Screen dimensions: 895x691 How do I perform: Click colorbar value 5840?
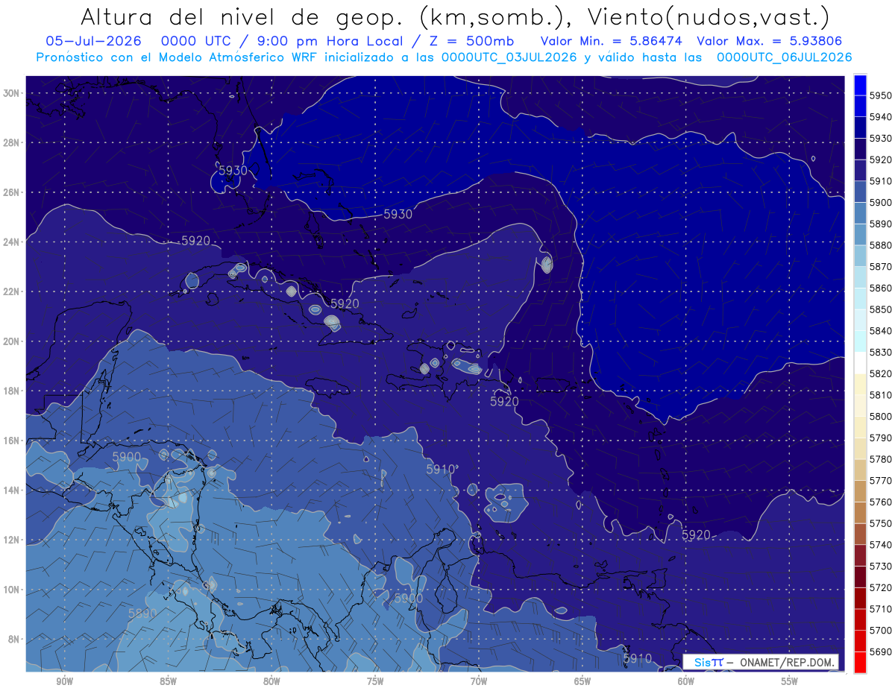880,331
